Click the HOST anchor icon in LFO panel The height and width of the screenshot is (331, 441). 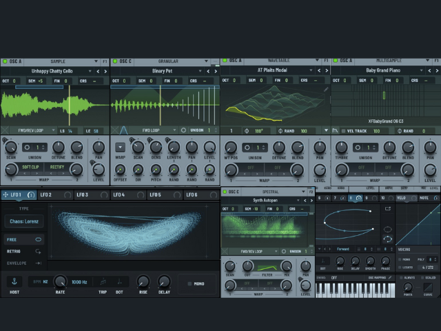coord(13,281)
